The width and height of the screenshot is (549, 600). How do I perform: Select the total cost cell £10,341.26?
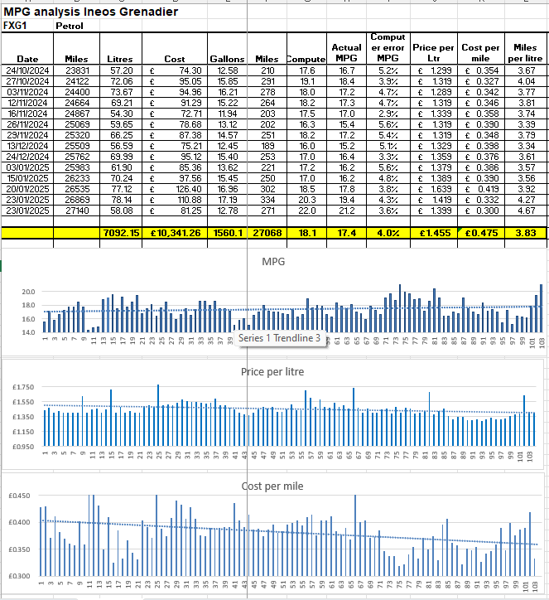175,233
